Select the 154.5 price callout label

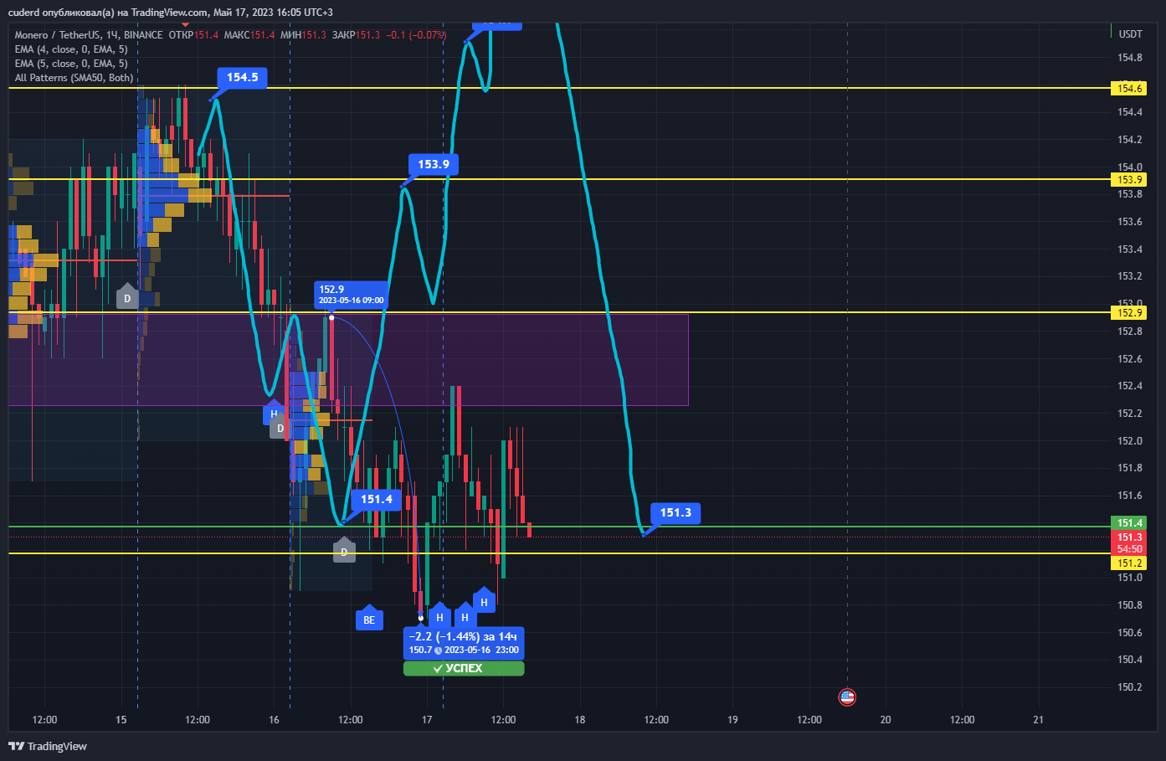[x=243, y=77]
